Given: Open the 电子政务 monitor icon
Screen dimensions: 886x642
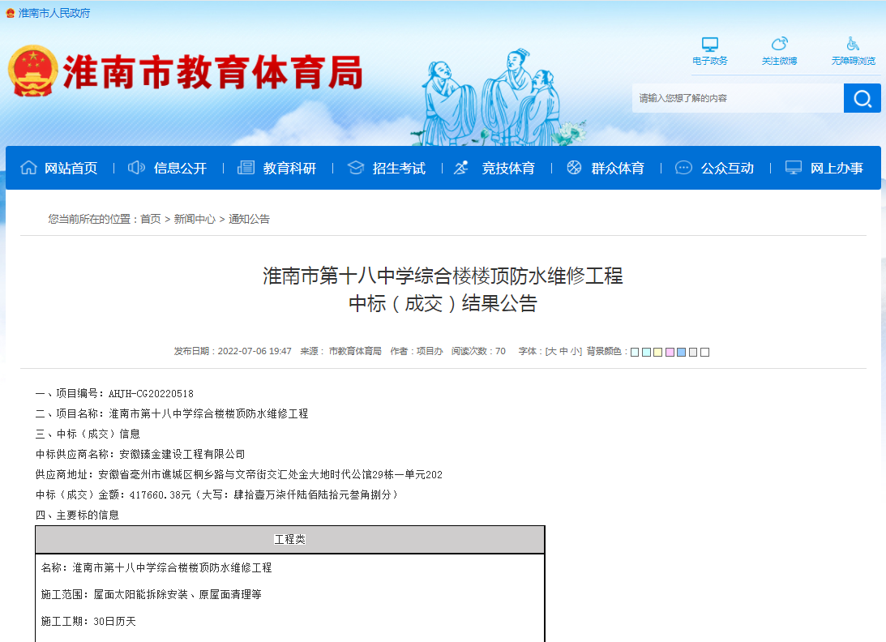Looking at the screenshot, I should [710, 44].
